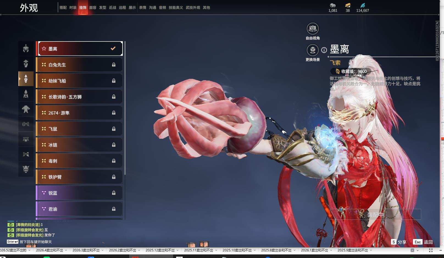Click the silver coin currency icon
444x258 pixels.
point(333,5)
